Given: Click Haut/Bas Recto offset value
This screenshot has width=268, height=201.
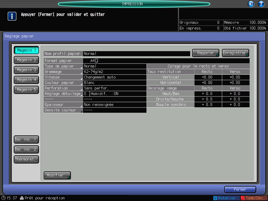Looking at the screenshot, I should tap(208, 94).
